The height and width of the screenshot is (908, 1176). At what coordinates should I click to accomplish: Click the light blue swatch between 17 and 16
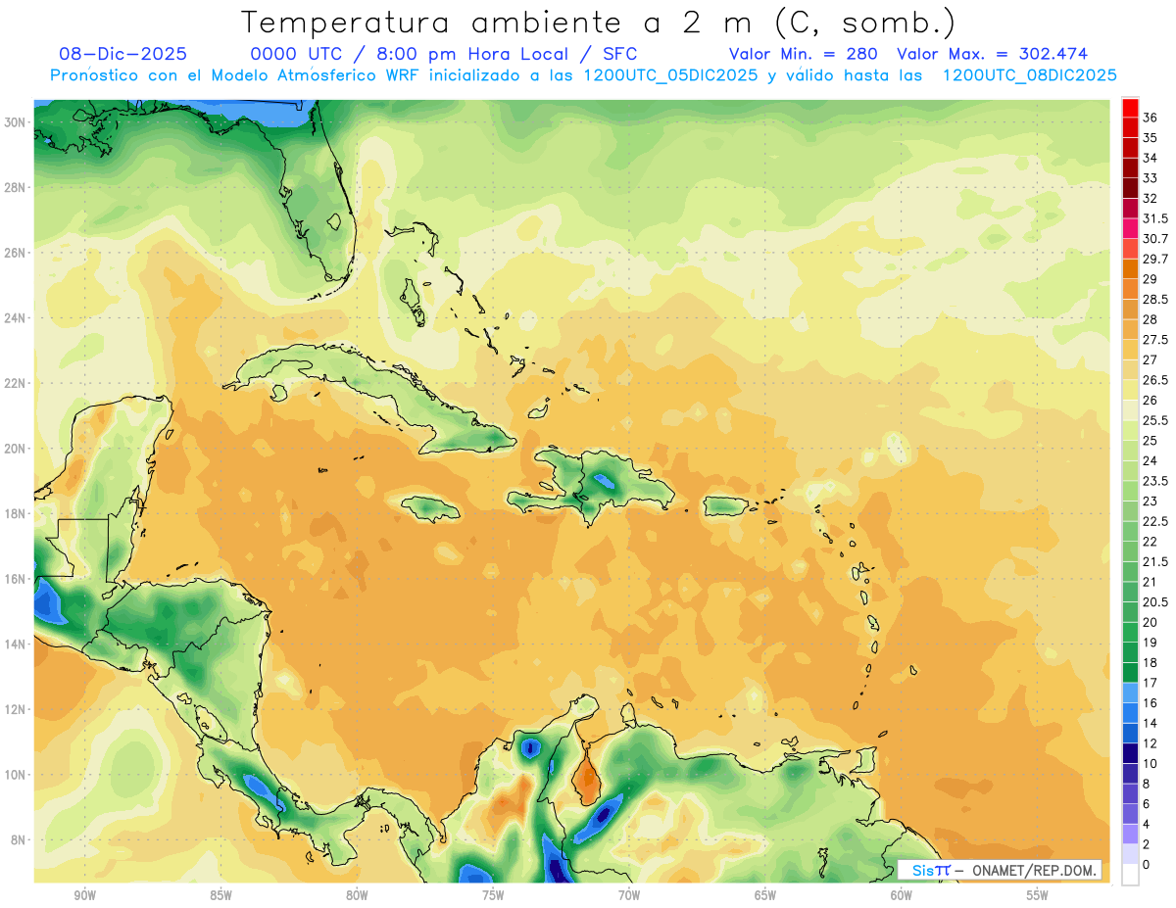(1130, 693)
